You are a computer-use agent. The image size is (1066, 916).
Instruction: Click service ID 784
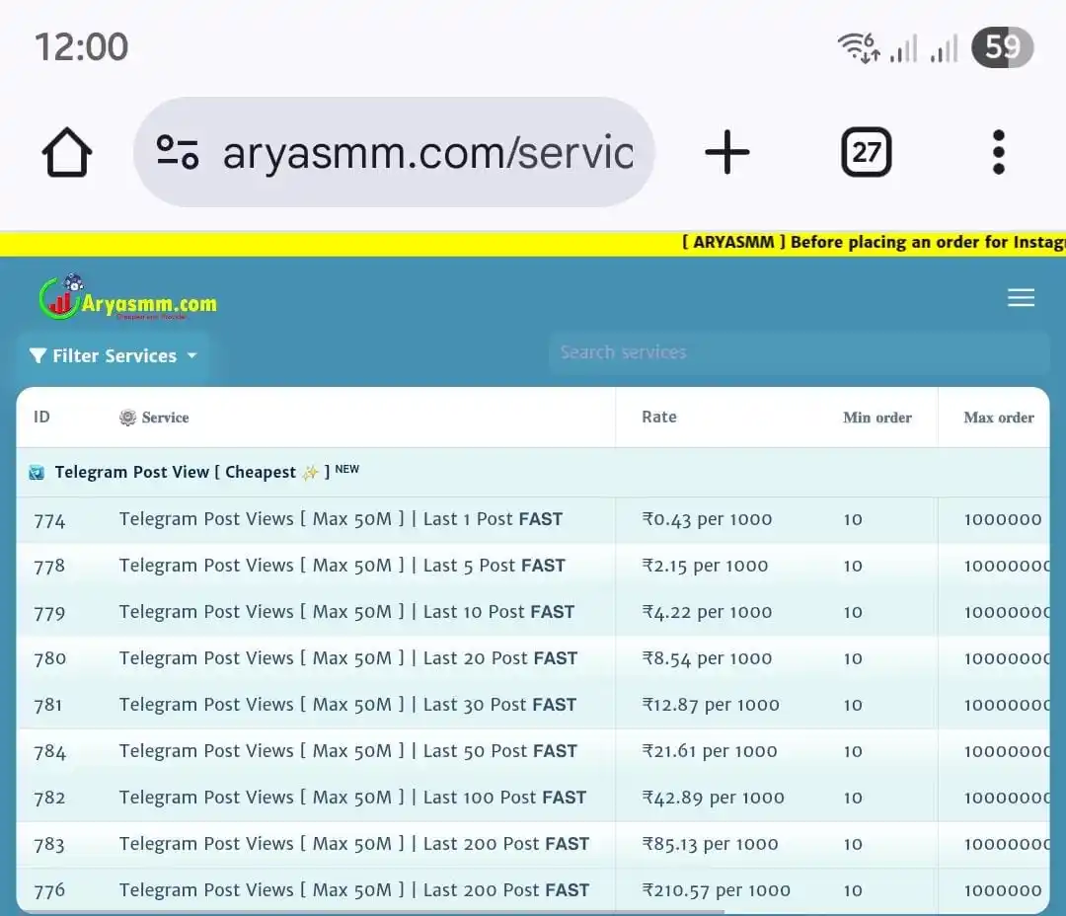(x=49, y=752)
